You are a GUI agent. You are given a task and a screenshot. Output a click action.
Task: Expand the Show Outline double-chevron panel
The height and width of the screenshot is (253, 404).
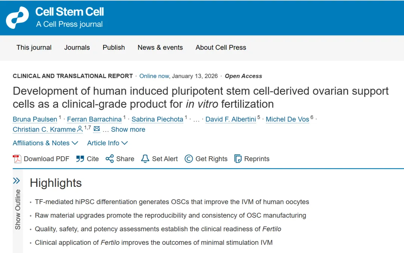16,181
